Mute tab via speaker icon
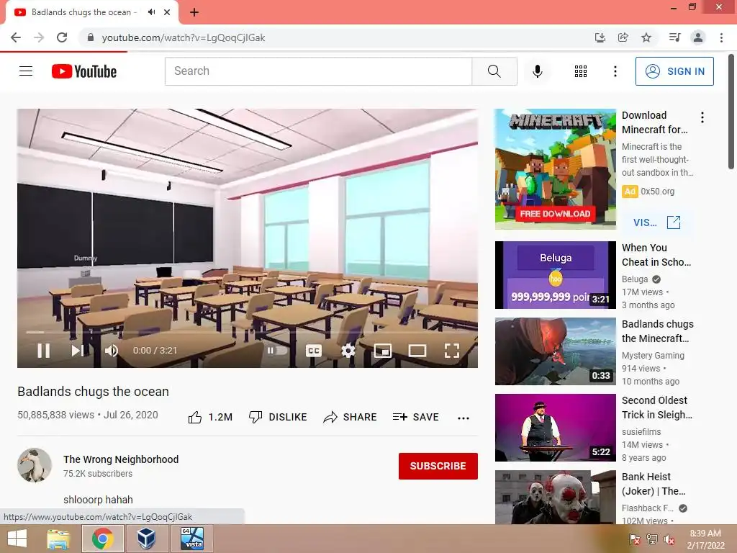Viewport: 737px width, 553px height. coord(151,12)
